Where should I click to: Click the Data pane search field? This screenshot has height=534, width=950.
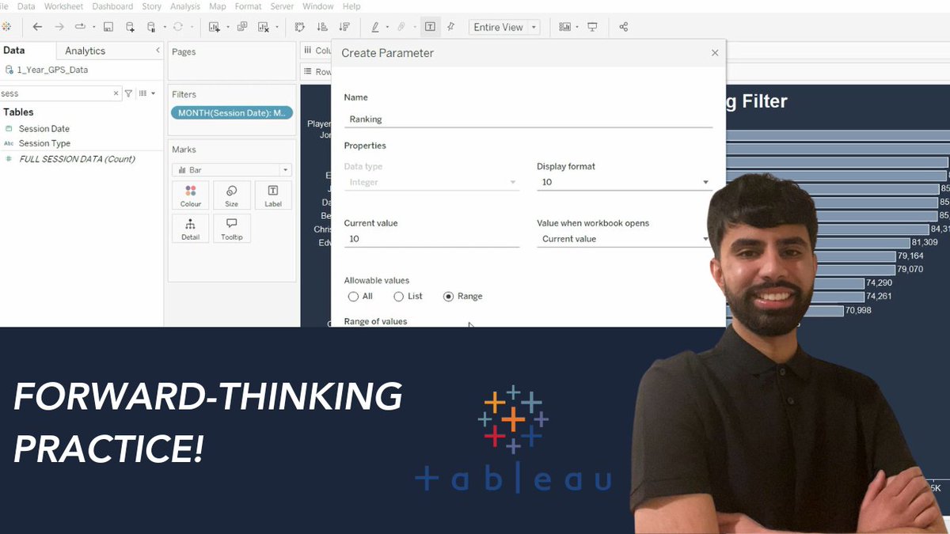pyautogui.click(x=56, y=93)
